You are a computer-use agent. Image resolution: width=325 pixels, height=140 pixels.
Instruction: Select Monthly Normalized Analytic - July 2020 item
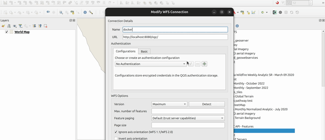click(261, 109)
